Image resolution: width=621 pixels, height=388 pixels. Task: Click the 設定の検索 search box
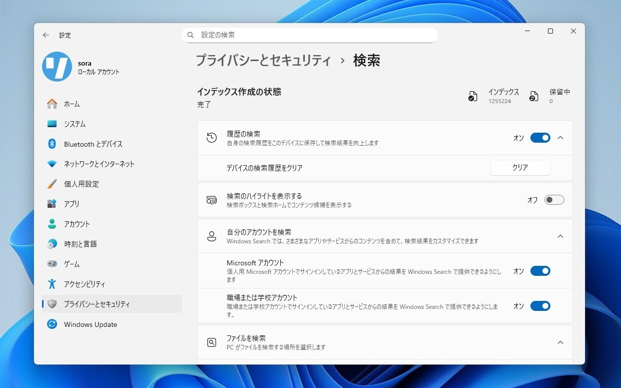309,35
